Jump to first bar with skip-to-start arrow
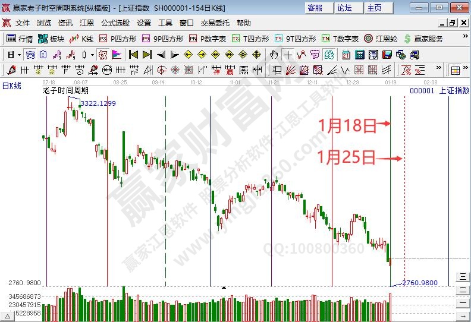471x322 pixels. (x=133, y=55)
